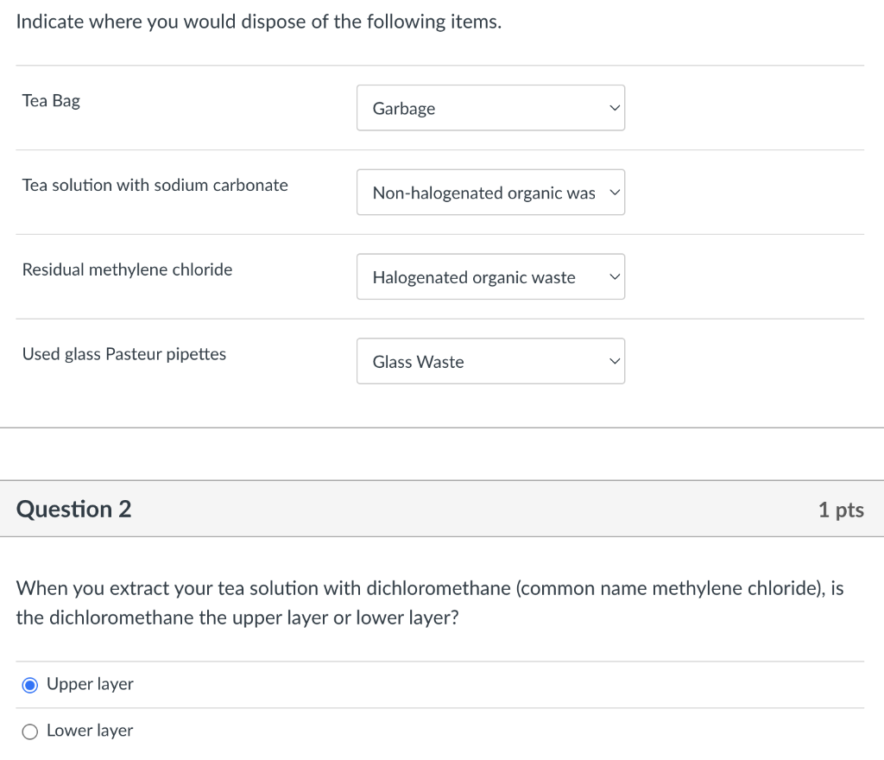Select the Upper layer radio button
Viewport: 884px width, 760px height.
tap(30, 685)
